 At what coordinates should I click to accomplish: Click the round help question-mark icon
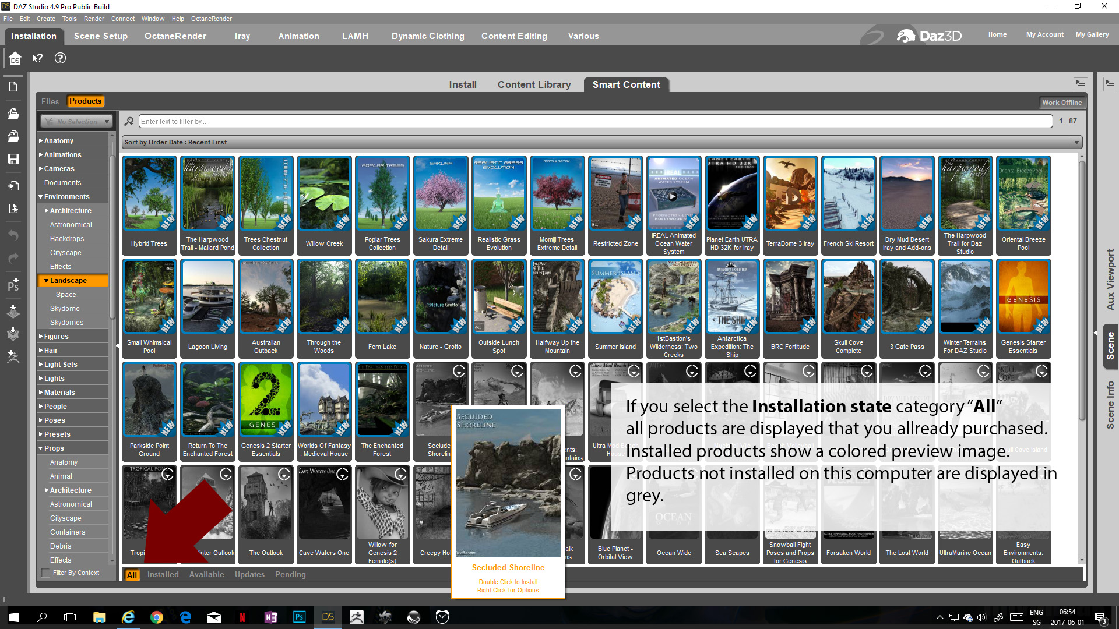click(60, 58)
